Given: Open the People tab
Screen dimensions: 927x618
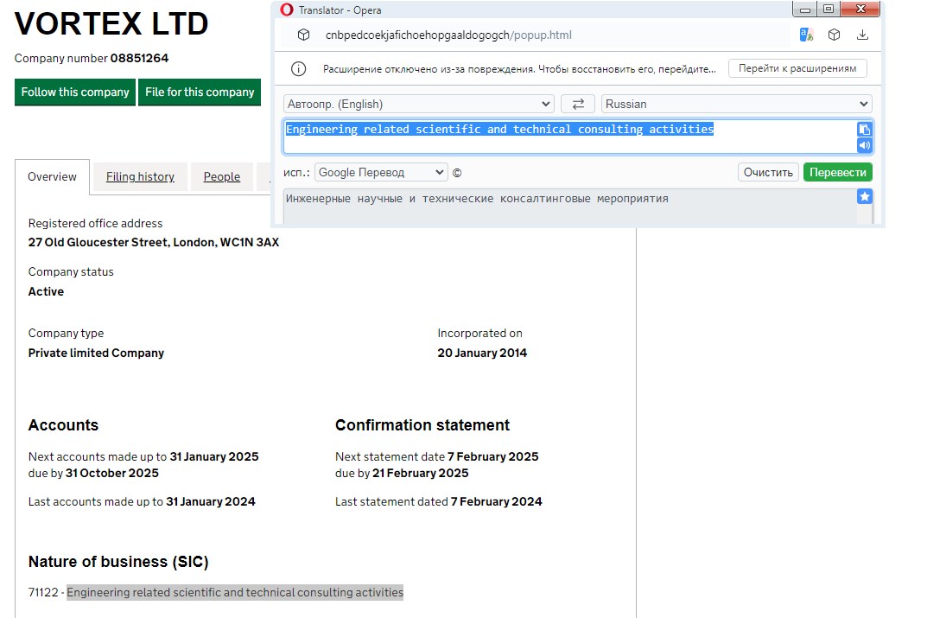Looking at the screenshot, I should click(x=222, y=177).
